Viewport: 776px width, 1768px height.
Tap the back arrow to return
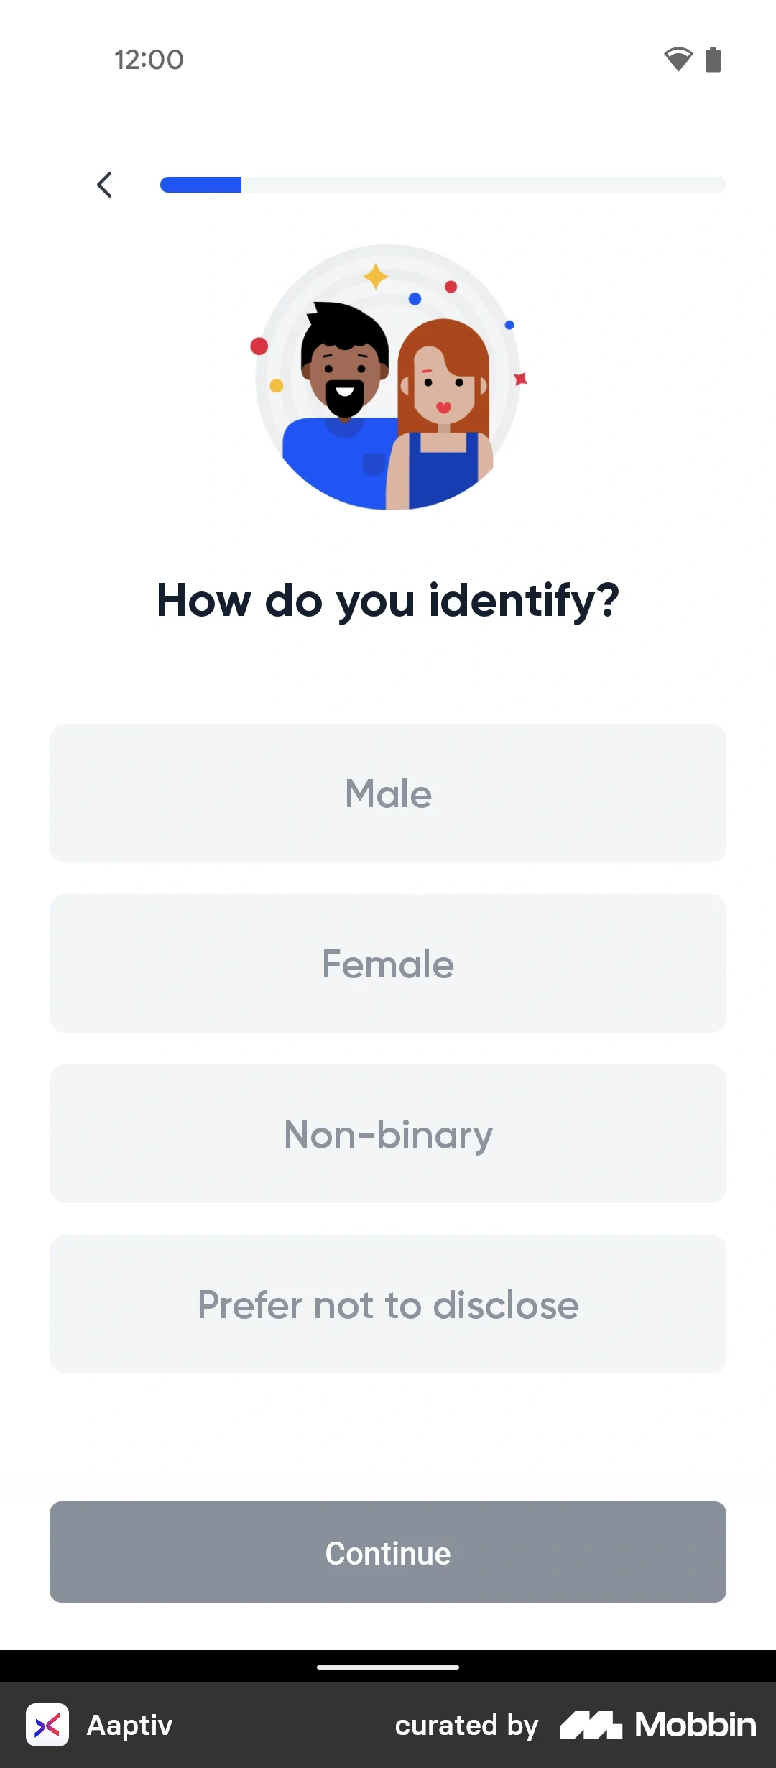pyautogui.click(x=105, y=185)
